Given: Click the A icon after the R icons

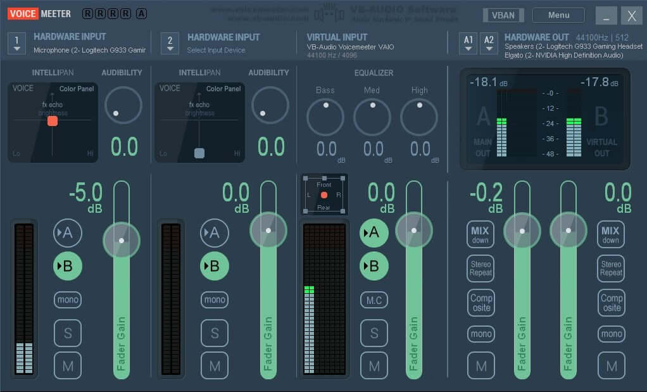Looking at the screenshot, I should [141, 14].
